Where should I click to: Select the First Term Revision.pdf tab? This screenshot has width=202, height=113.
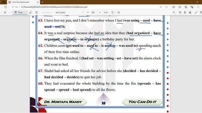point(23,2)
